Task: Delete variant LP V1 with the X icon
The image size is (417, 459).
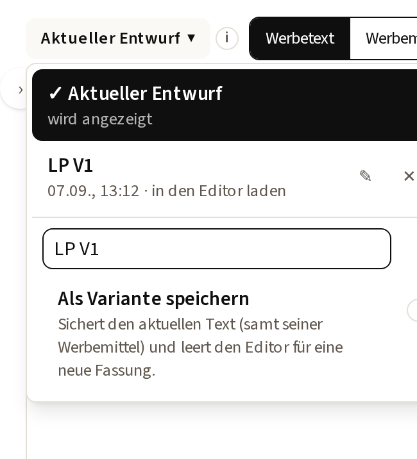Action: pos(409,176)
